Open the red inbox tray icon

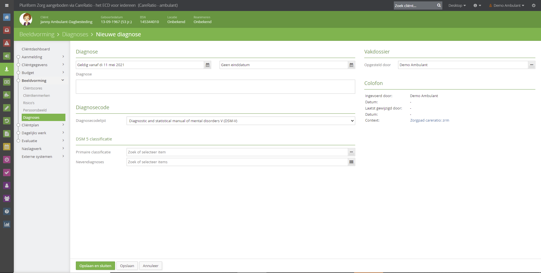[7, 30]
